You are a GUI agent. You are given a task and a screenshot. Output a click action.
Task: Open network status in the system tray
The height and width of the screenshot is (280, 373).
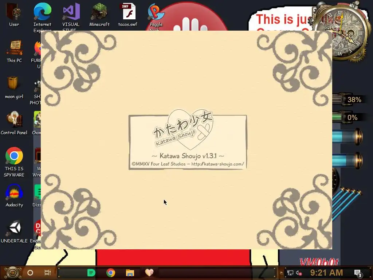pyautogui.click(x=290, y=273)
